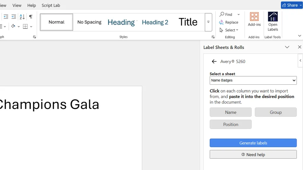This screenshot has height=170, width=303.
Task: Open the Script Lab tab
Action: tap(51, 5)
